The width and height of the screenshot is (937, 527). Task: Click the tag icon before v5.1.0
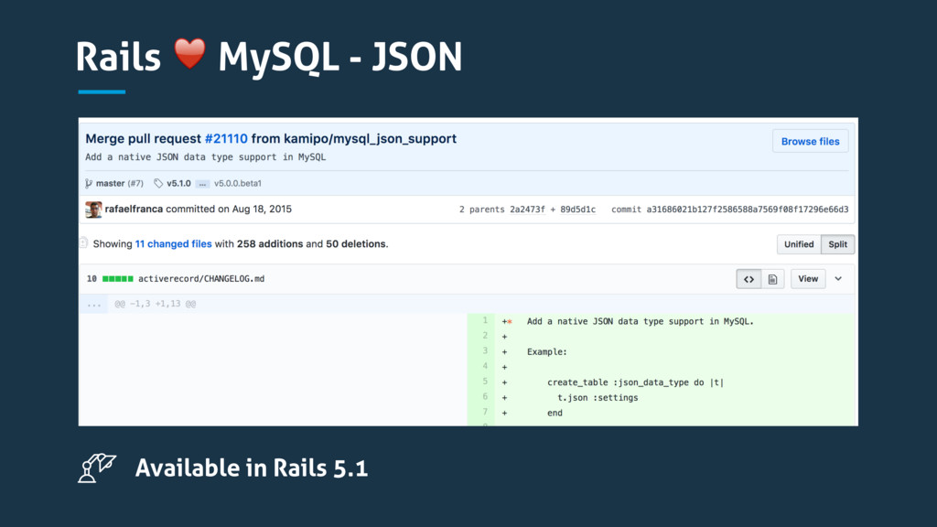158,183
